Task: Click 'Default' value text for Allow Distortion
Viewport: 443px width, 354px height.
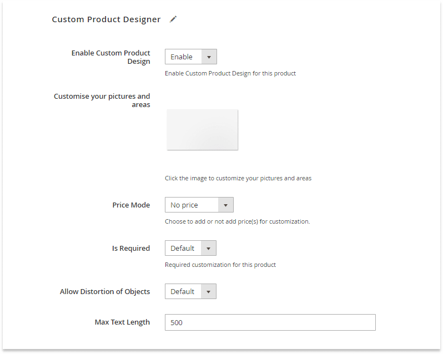Action: tap(182, 292)
